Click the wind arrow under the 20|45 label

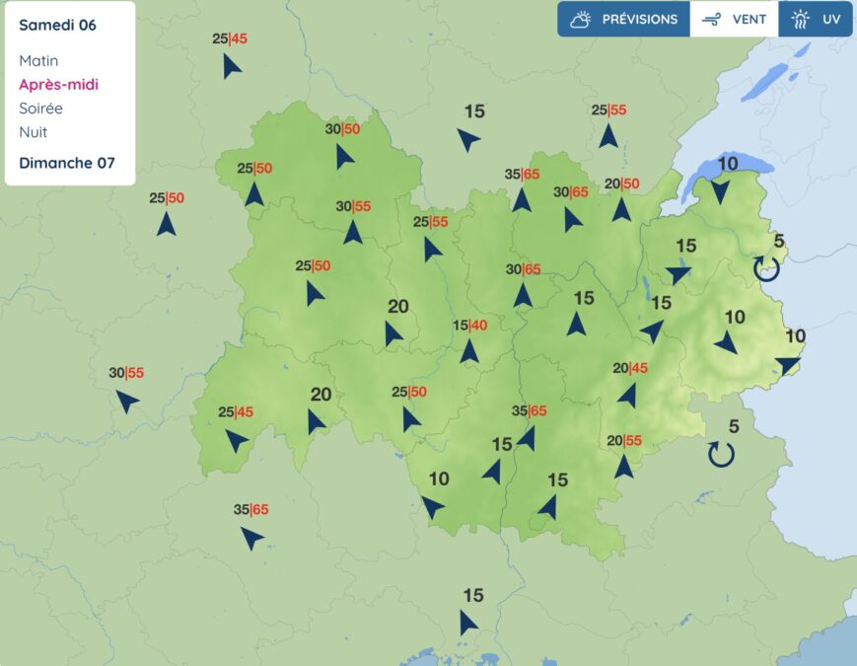tap(627, 395)
